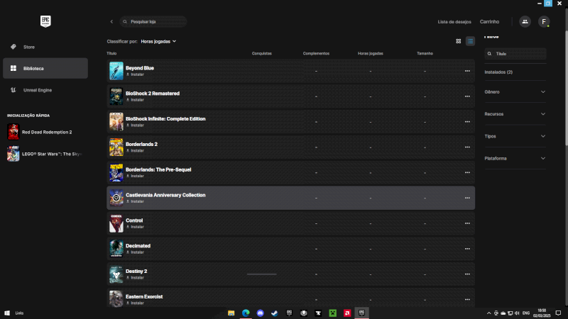The image size is (568, 319).
Task: Open Unreal Engine sidebar section
Action: point(37,90)
